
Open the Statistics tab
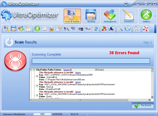point(129,16)
